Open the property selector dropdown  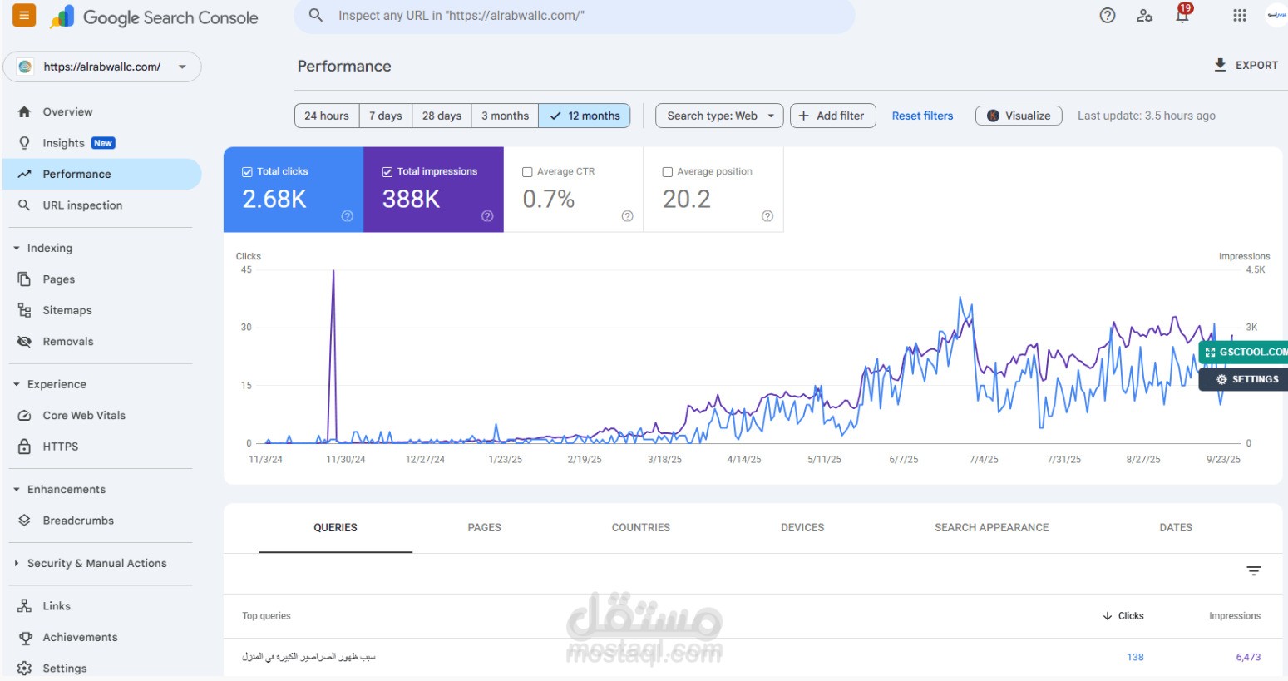pyautogui.click(x=102, y=67)
